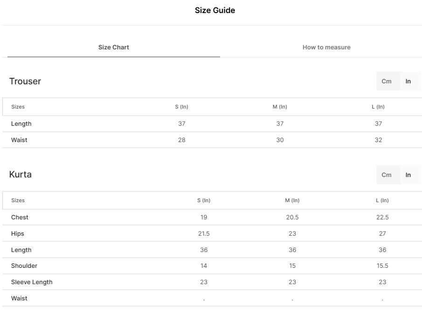Click Trouser table S (In) column header
This screenshot has width=422, height=320.
pyautogui.click(x=182, y=107)
